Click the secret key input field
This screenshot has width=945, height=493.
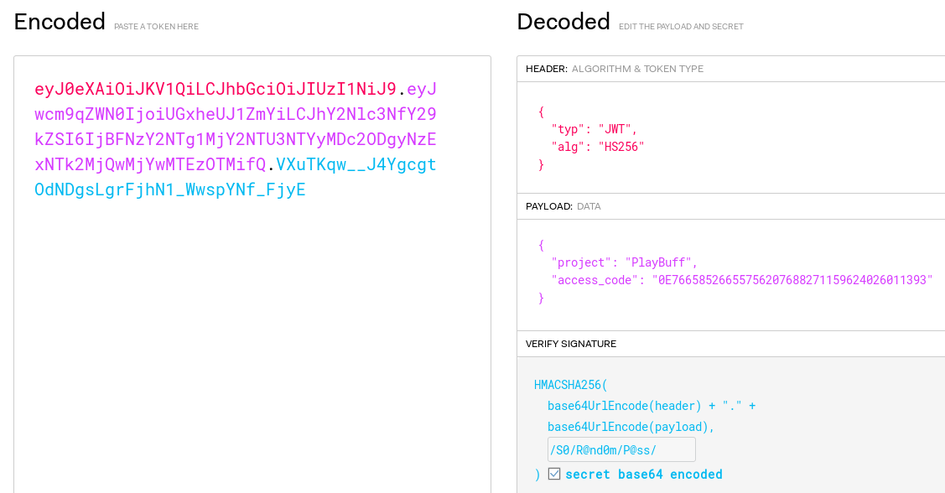click(620, 449)
